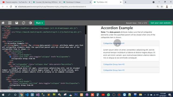Expand Collapsible Group Item #1
The image size is (173, 97).
114,43
